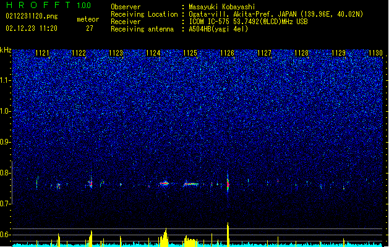Click the 'Observer' field label

point(126,7)
